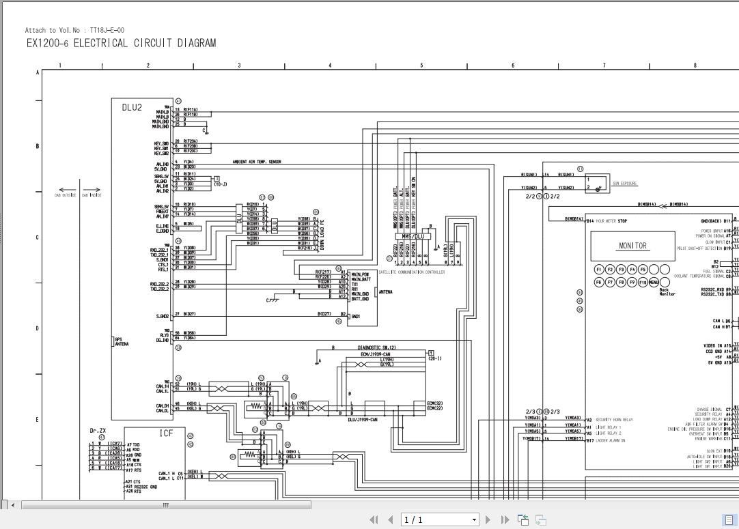Click the 'CAB INSIDE' label

(92, 195)
